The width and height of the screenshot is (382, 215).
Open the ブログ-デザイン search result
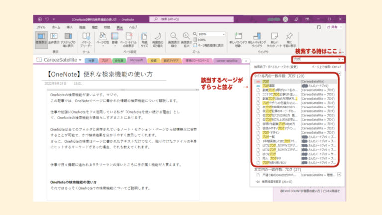pos(295,132)
